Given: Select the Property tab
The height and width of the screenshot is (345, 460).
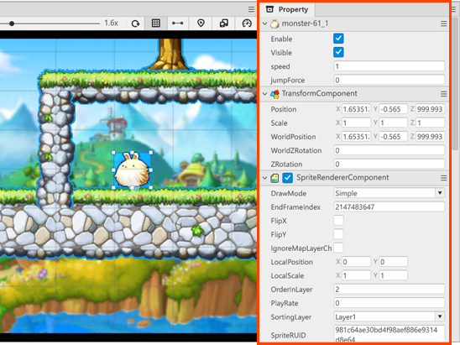Looking at the screenshot, I should pyautogui.click(x=286, y=9).
